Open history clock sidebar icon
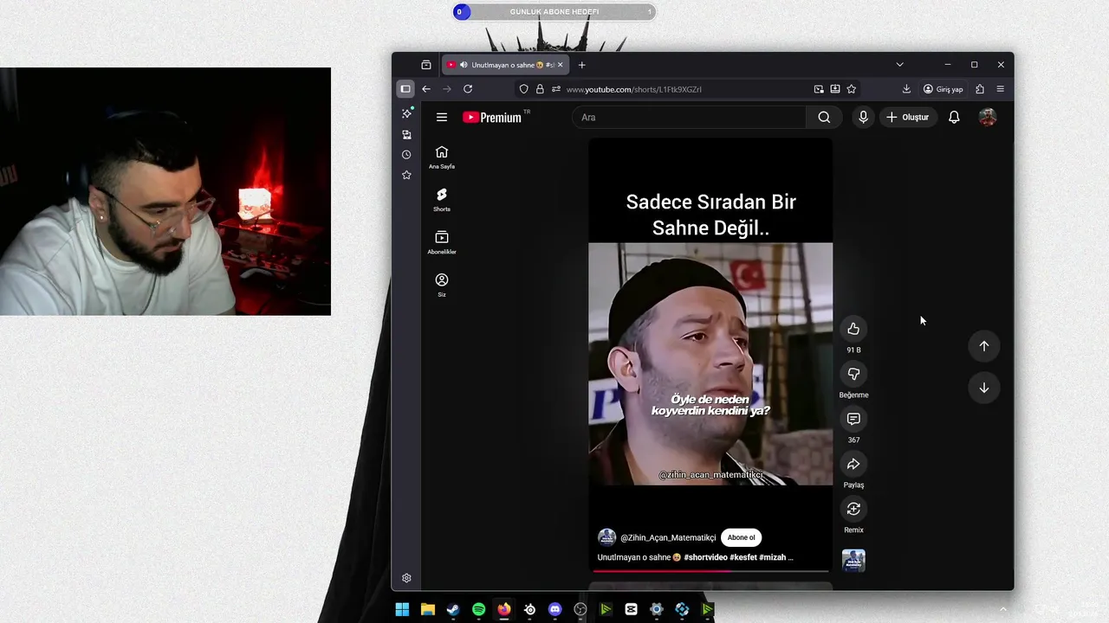 click(406, 155)
